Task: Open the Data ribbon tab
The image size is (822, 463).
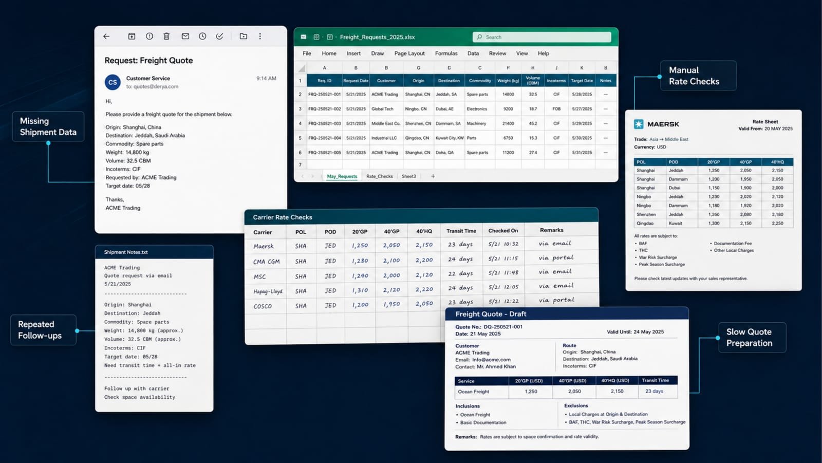Action: pos(473,53)
